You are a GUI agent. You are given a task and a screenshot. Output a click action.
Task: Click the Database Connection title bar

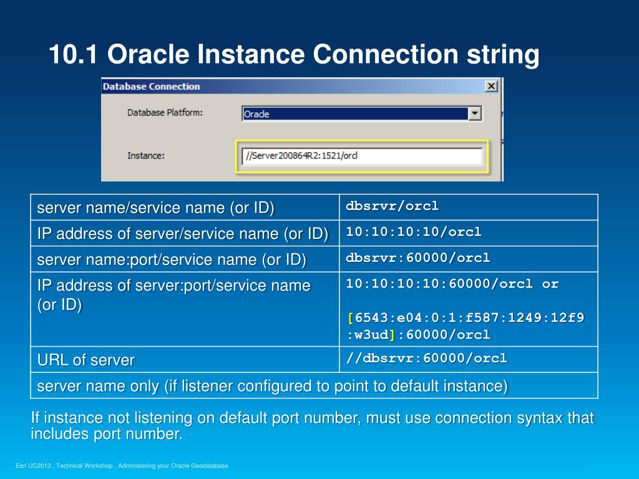(301, 86)
